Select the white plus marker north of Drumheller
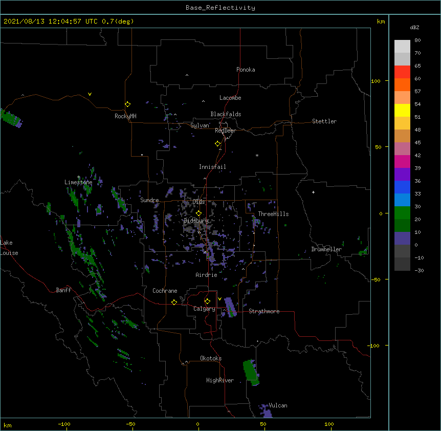This screenshot has width=441, height=431. [x=313, y=192]
